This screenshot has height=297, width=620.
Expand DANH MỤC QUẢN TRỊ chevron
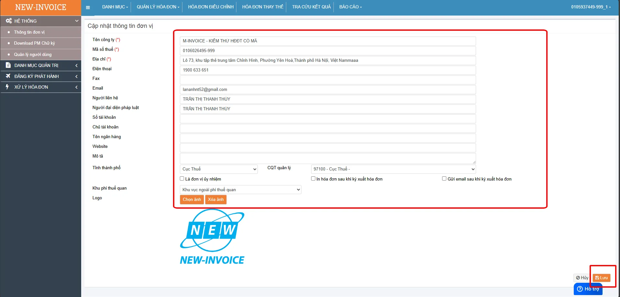[76, 65]
